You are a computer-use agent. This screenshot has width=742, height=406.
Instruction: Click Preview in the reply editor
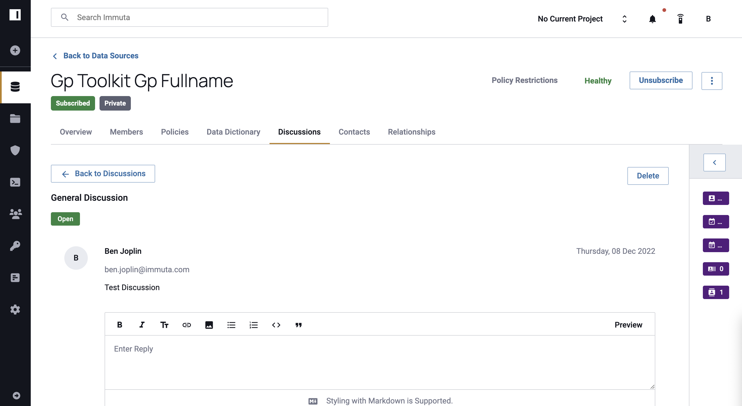click(628, 325)
